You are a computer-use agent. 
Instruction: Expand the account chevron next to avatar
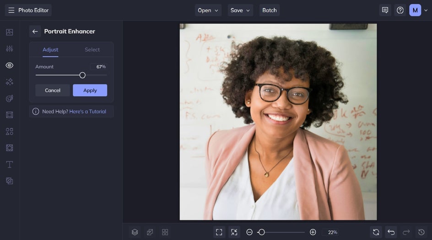[426, 10]
